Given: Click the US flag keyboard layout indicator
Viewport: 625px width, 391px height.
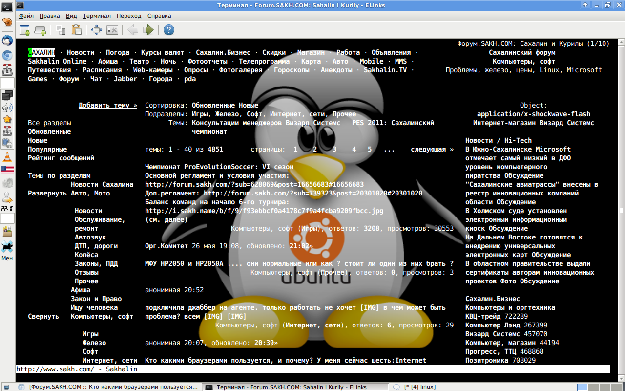Looking at the screenshot, I should tap(7, 170).
